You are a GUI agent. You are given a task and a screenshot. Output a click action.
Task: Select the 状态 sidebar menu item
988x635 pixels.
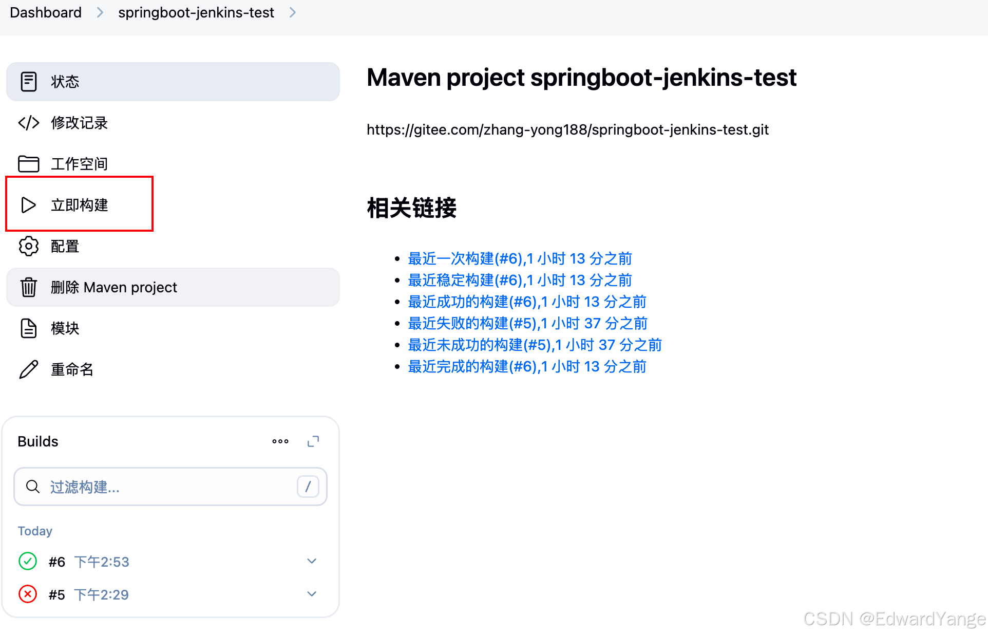pyautogui.click(x=173, y=82)
